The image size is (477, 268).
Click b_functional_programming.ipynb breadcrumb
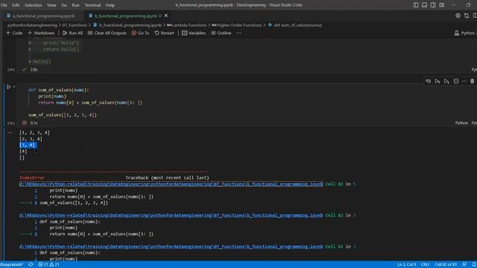click(127, 25)
